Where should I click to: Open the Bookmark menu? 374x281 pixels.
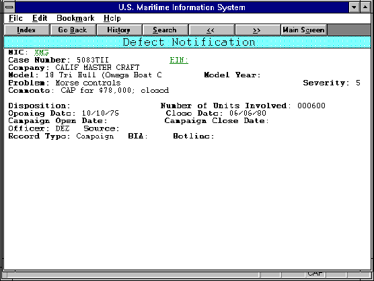75,18
